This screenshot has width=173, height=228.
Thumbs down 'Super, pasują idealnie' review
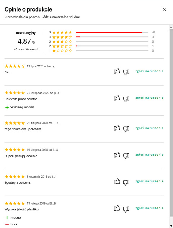click(126, 156)
